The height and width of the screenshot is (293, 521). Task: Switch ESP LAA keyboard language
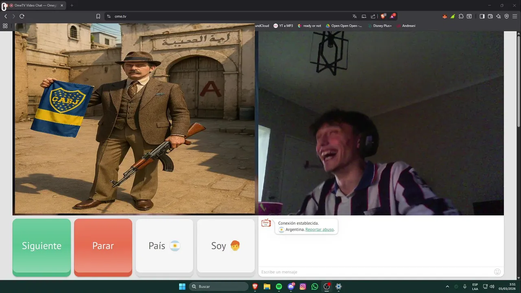(x=475, y=286)
